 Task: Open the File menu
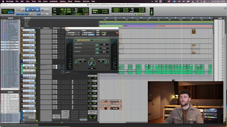pos(17,1)
